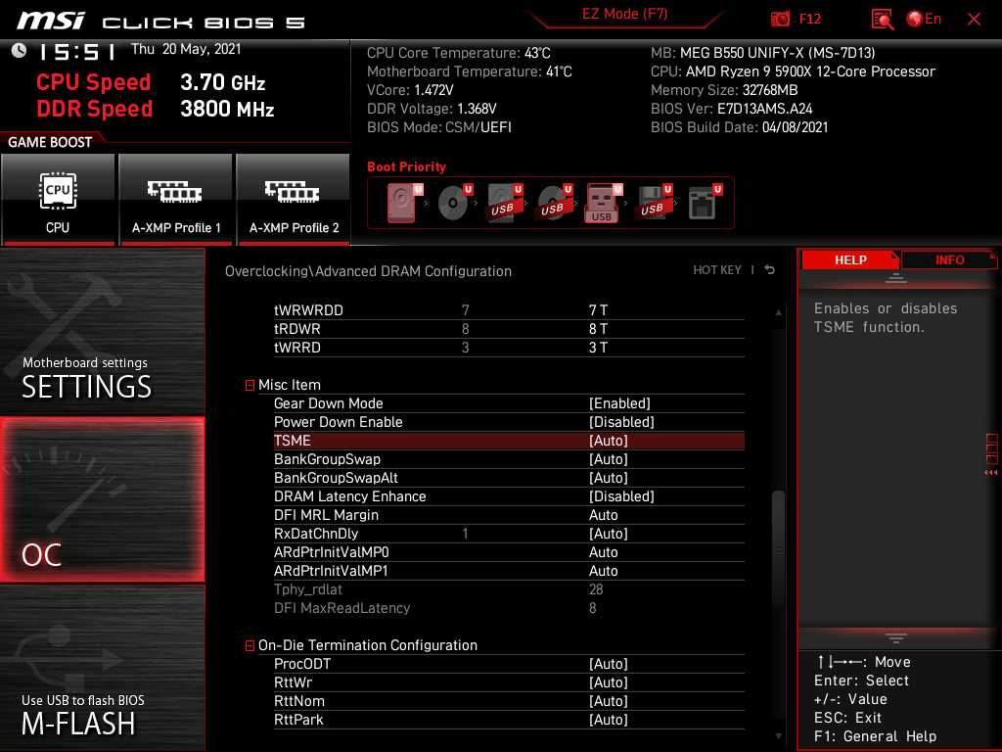This screenshot has height=752, width=1002.
Task: Enable A-XMP Profile 2
Action: click(294, 200)
